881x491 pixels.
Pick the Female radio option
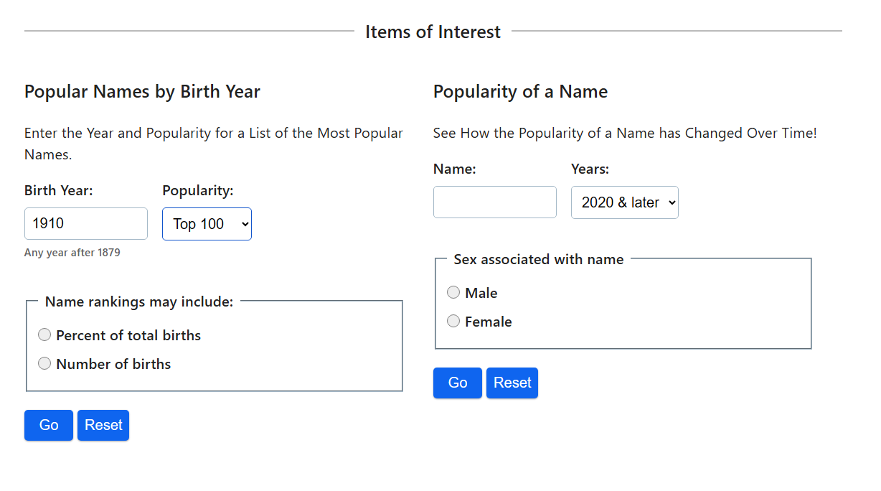pyautogui.click(x=453, y=322)
